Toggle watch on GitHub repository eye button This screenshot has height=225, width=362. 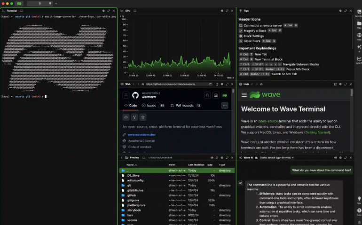[126, 117]
